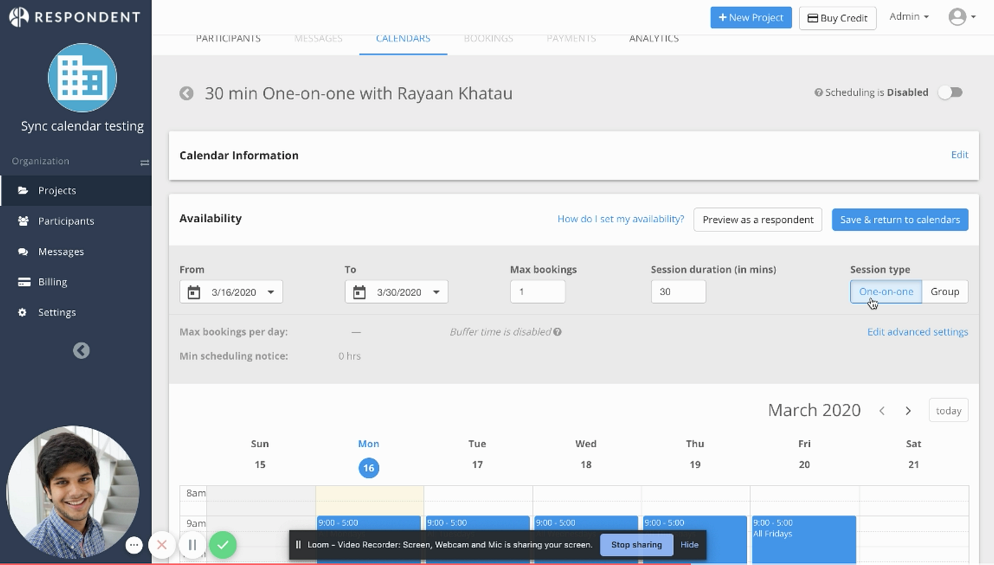Select Group session type
Image resolution: width=994 pixels, height=565 pixels.
(x=944, y=292)
